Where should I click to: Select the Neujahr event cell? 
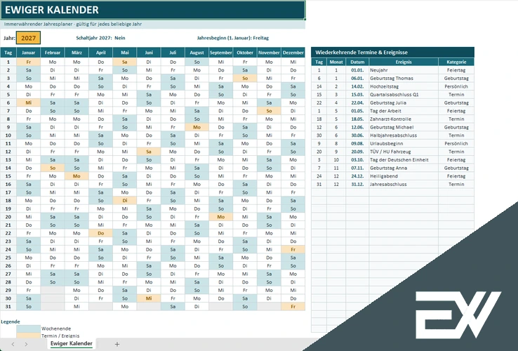(x=404, y=70)
